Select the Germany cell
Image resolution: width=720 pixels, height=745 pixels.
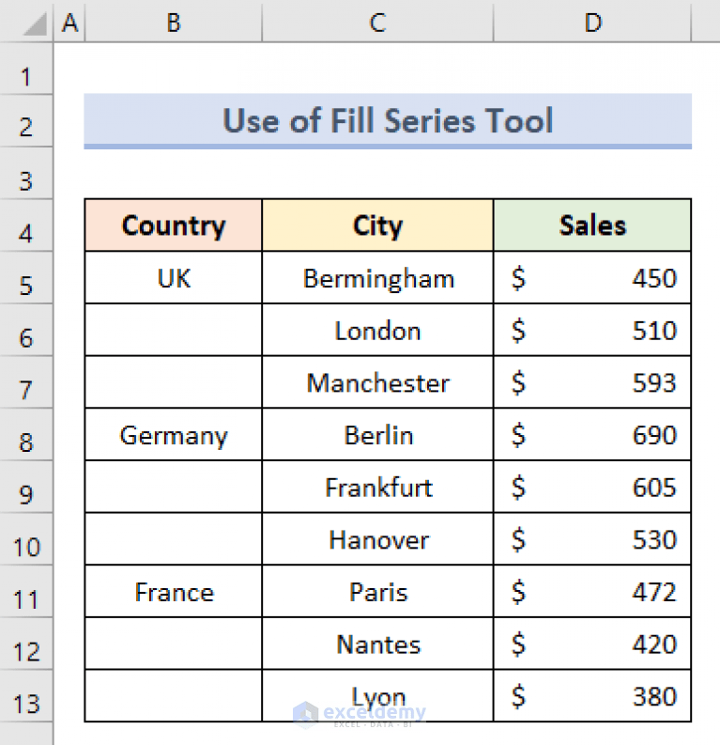tap(174, 435)
